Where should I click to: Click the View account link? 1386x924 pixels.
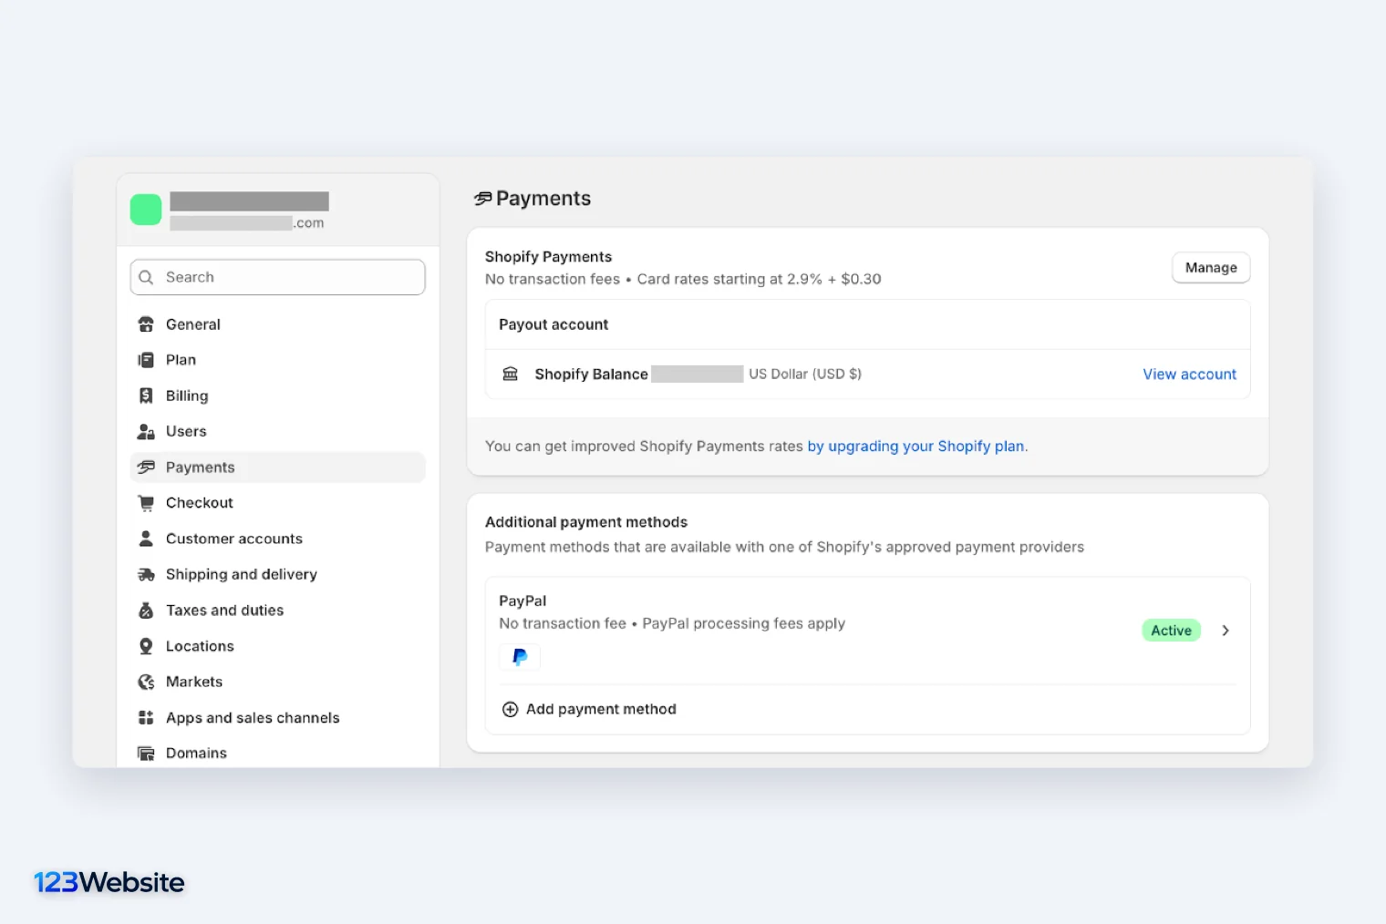point(1189,375)
